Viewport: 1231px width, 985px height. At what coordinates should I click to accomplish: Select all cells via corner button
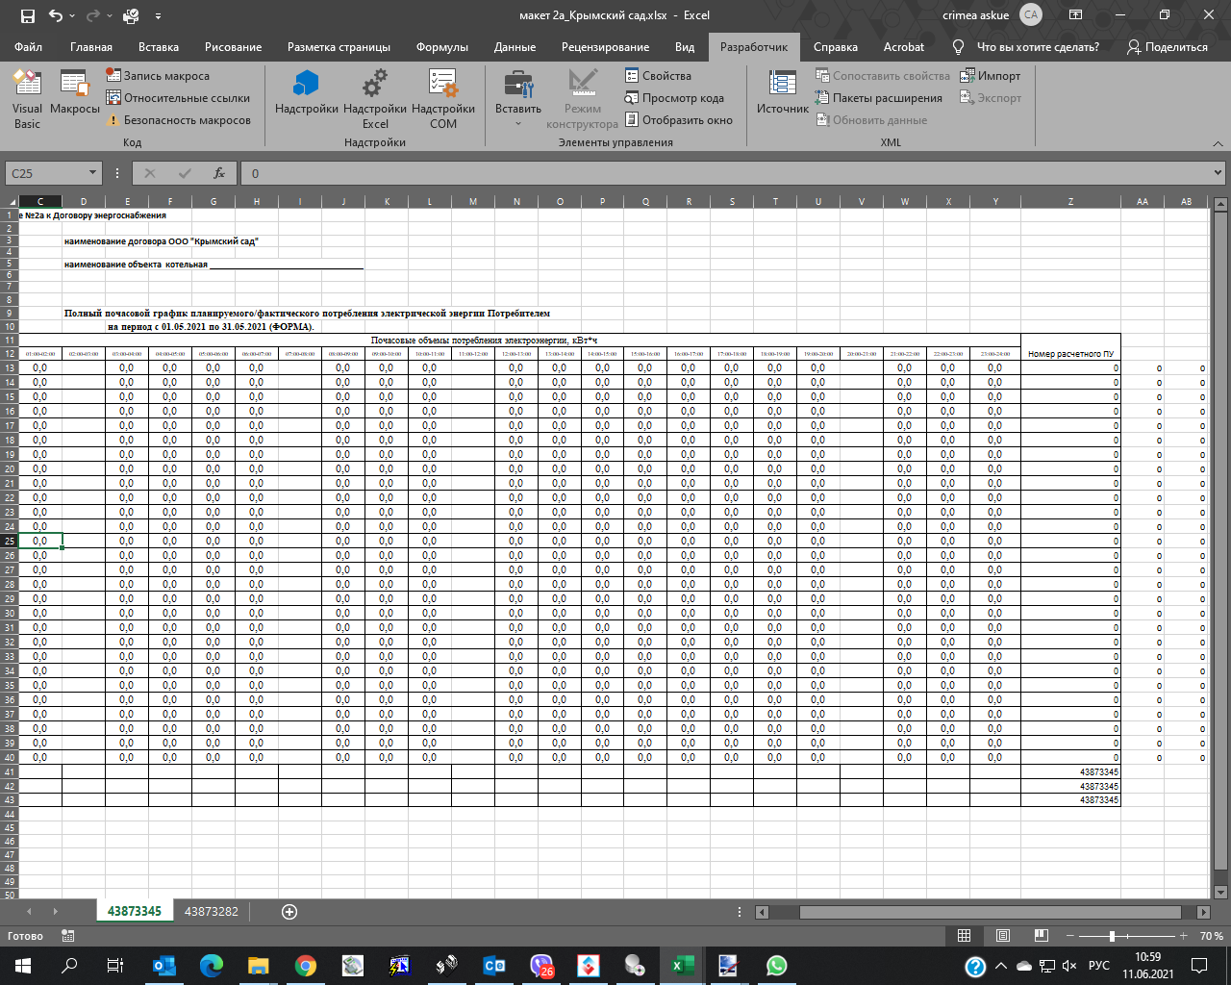[11, 201]
